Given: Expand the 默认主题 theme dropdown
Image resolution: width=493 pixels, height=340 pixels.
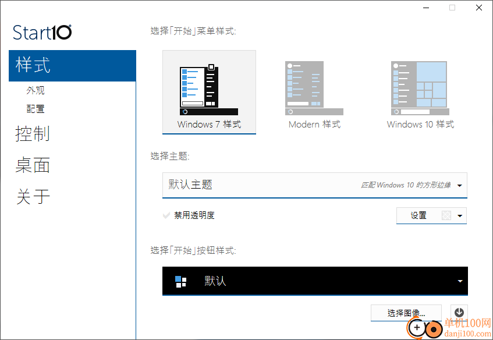Looking at the screenshot, I should (x=315, y=185).
